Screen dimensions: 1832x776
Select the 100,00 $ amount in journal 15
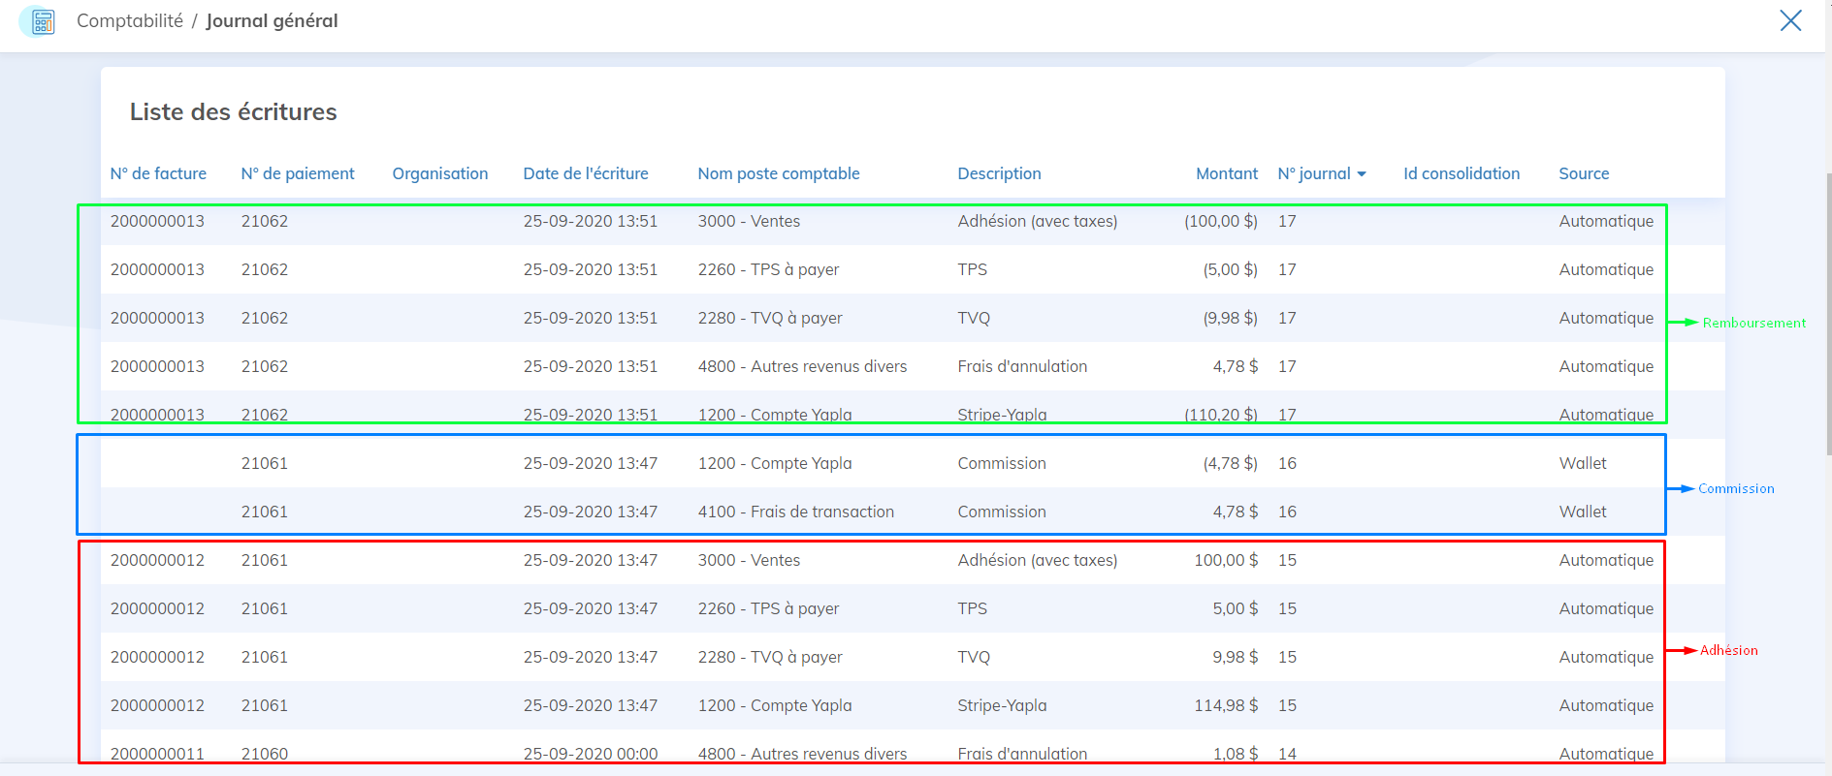click(x=1226, y=560)
